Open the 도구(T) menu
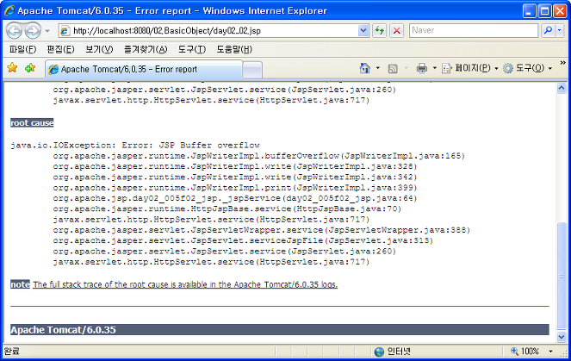Screen dimensions: 571x361 (191, 49)
